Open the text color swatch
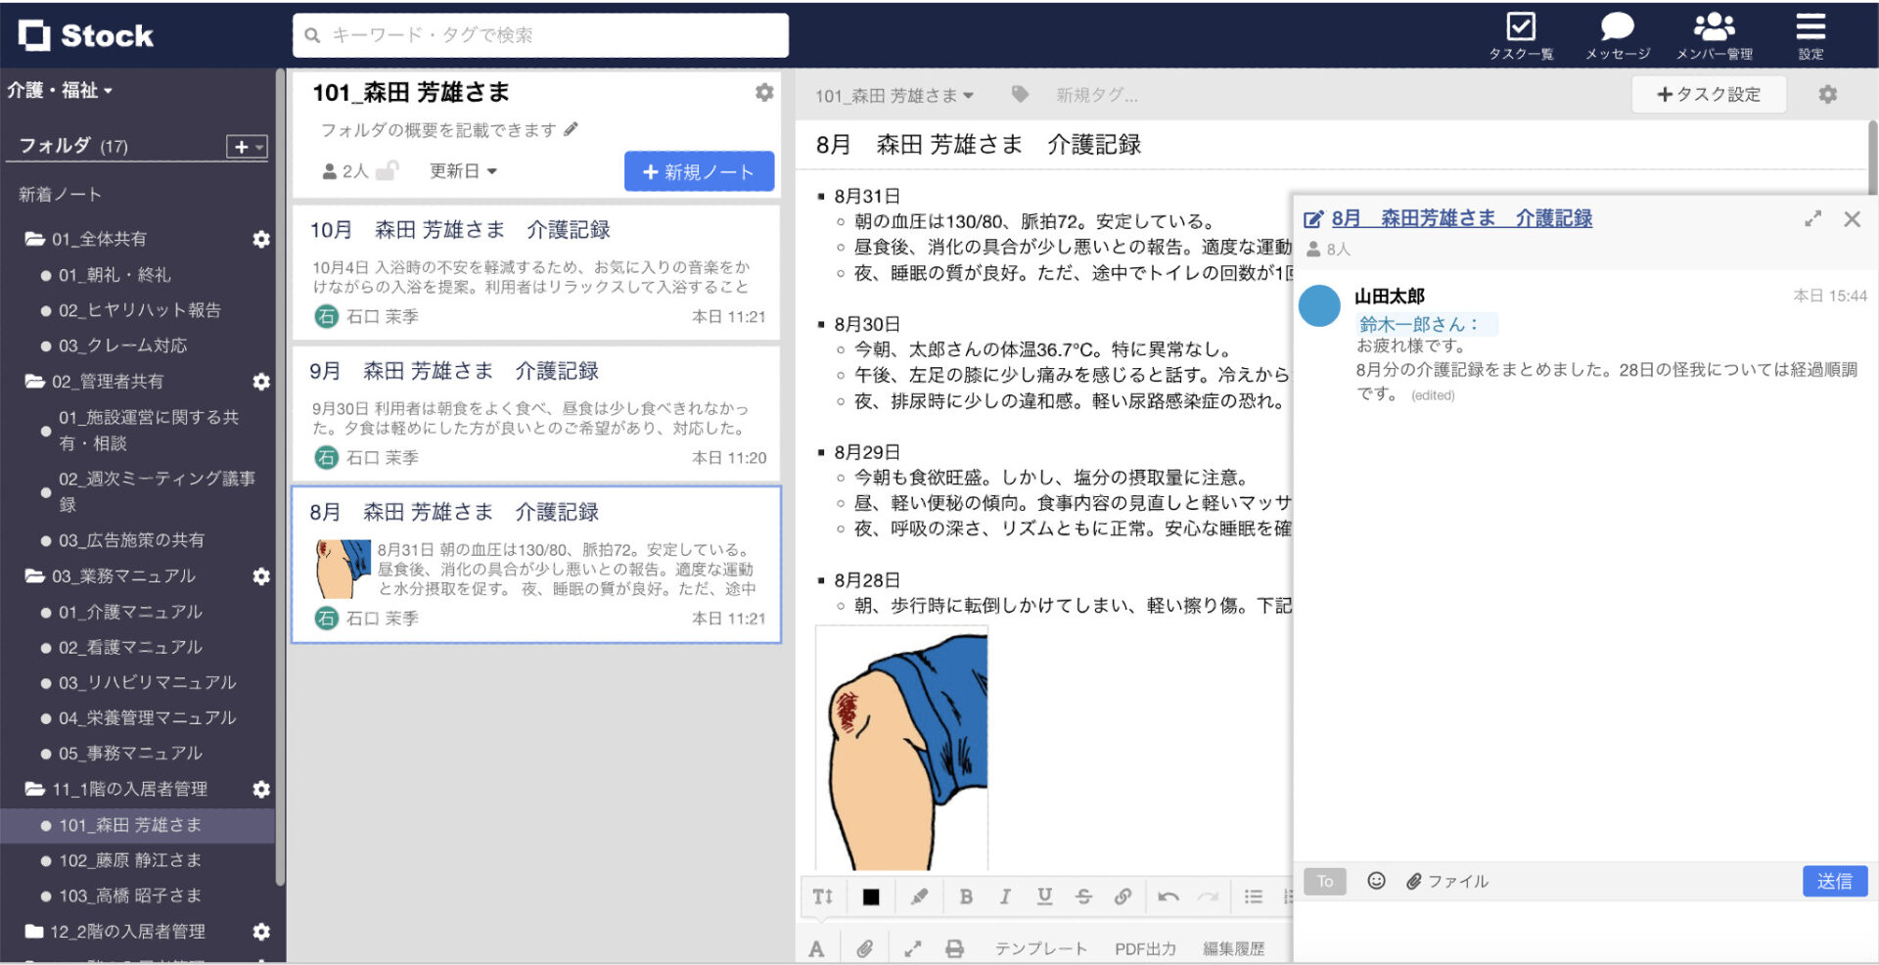The width and height of the screenshot is (1879, 965). pyautogui.click(x=871, y=896)
